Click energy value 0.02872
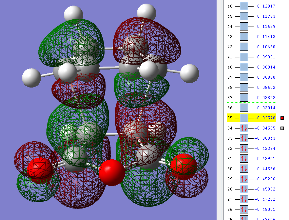Viewport: 289px width, 220px height. (266, 98)
